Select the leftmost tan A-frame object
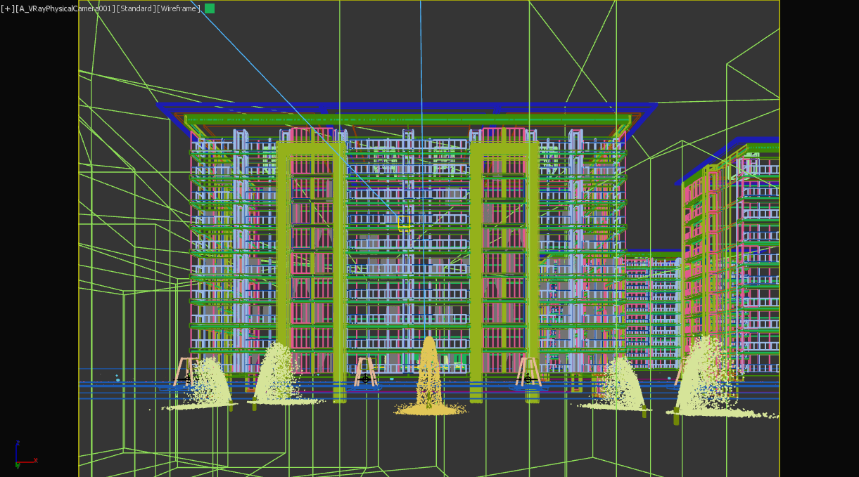 186,371
